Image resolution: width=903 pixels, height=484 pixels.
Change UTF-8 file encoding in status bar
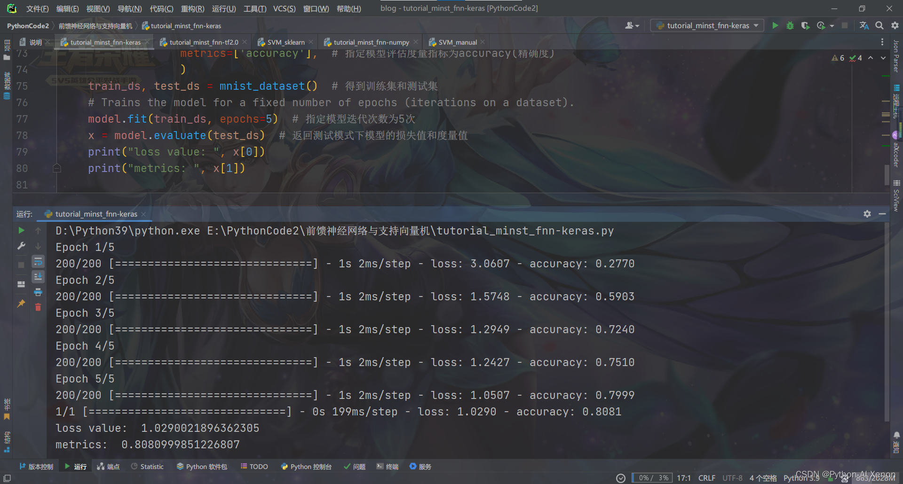[732, 478]
